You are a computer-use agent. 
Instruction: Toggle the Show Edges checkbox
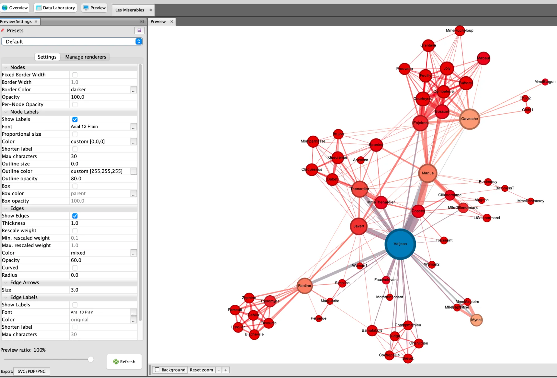[75, 216]
